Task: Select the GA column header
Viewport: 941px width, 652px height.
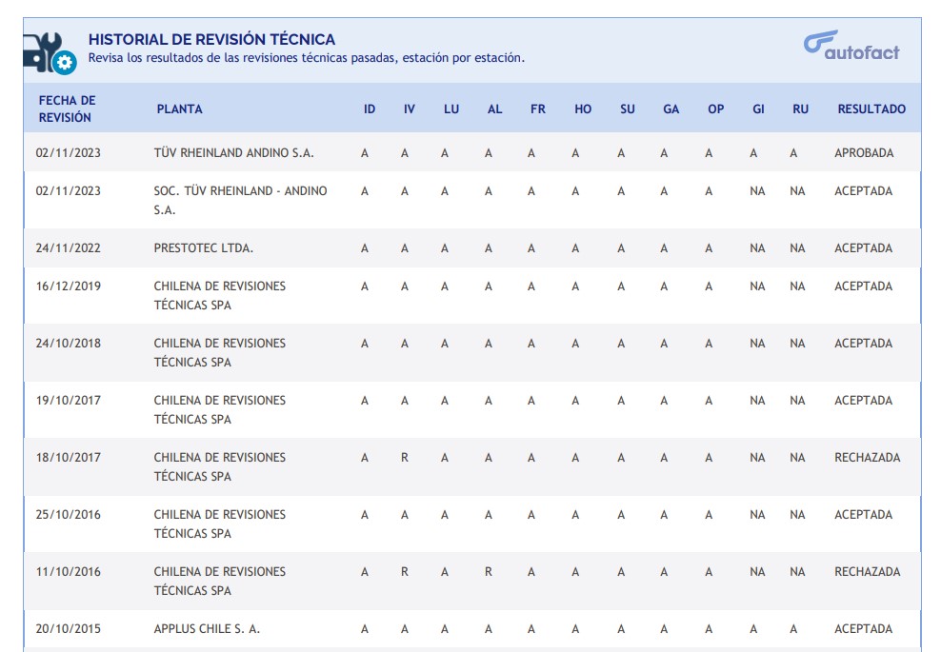Action: click(671, 109)
